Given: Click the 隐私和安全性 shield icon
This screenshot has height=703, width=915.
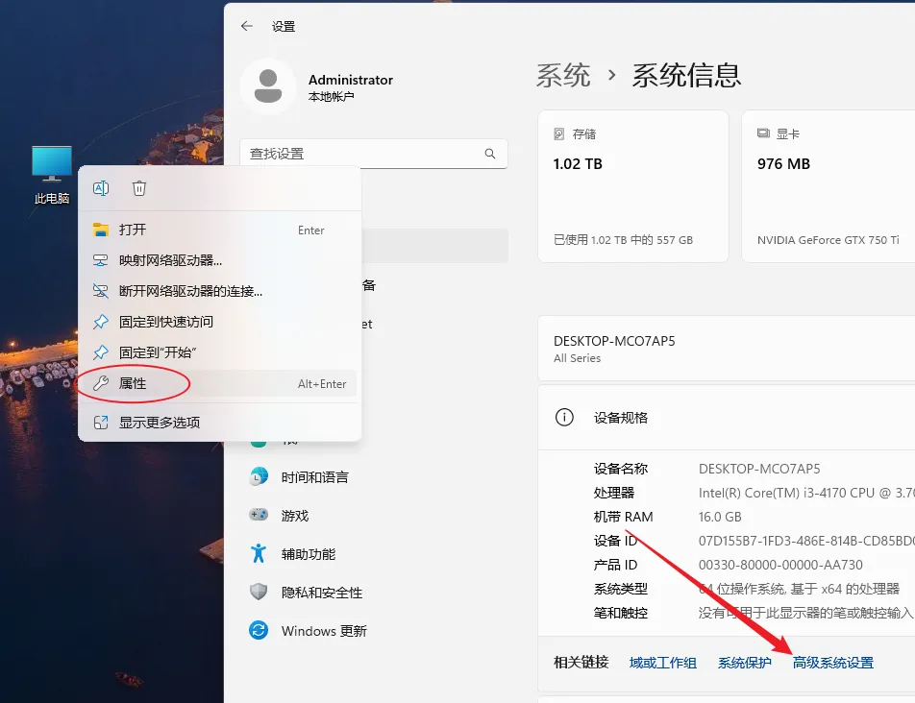Looking at the screenshot, I should (x=259, y=593).
